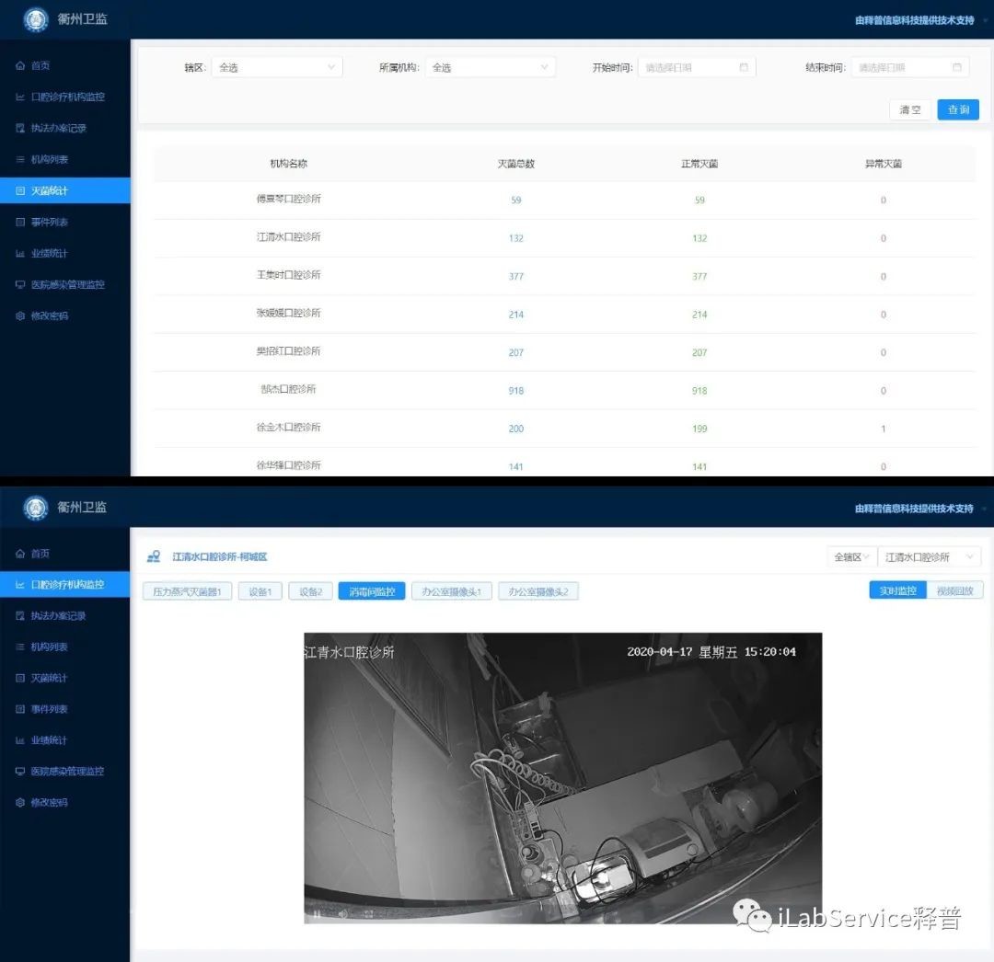
Task: Select the 设备1 tab
Action: pyautogui.click(x=260, y=591)
